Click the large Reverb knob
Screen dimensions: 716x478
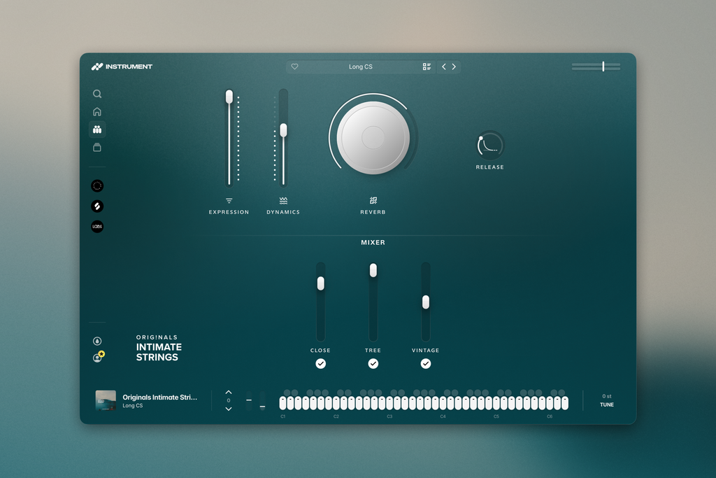coord(373,138)
